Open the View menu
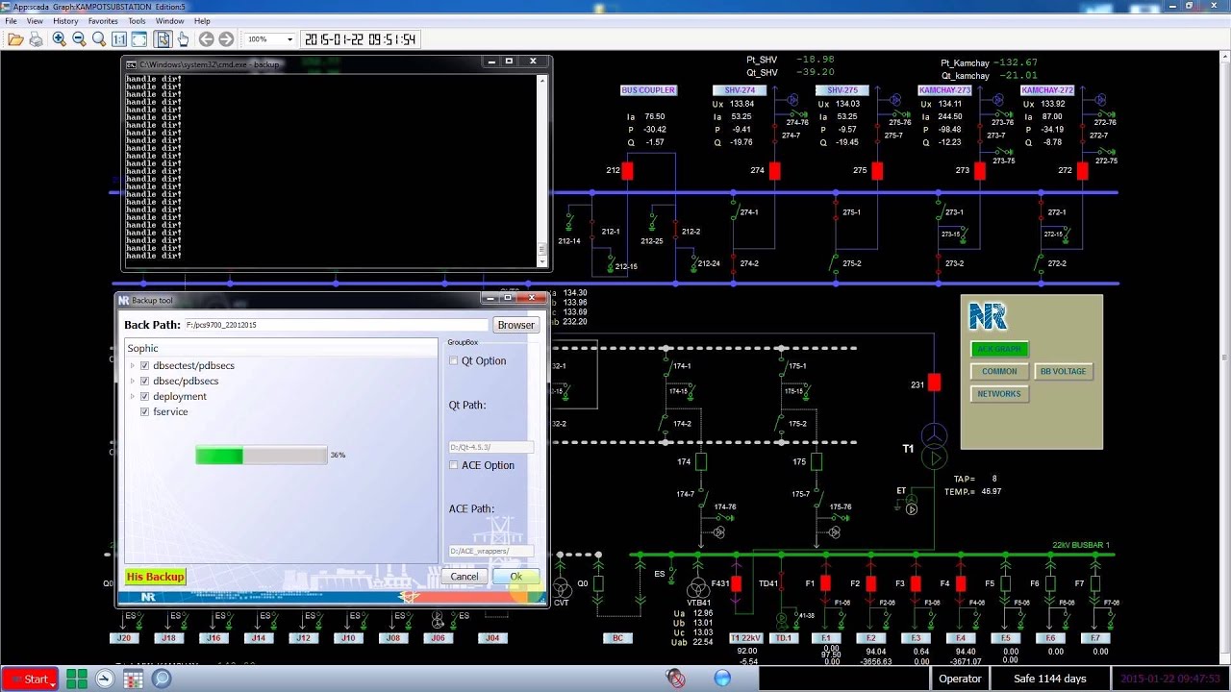 (x=35, y=21)
